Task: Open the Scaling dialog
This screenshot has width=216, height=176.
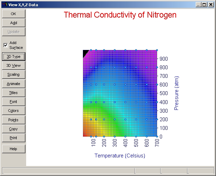Action: 13,74
